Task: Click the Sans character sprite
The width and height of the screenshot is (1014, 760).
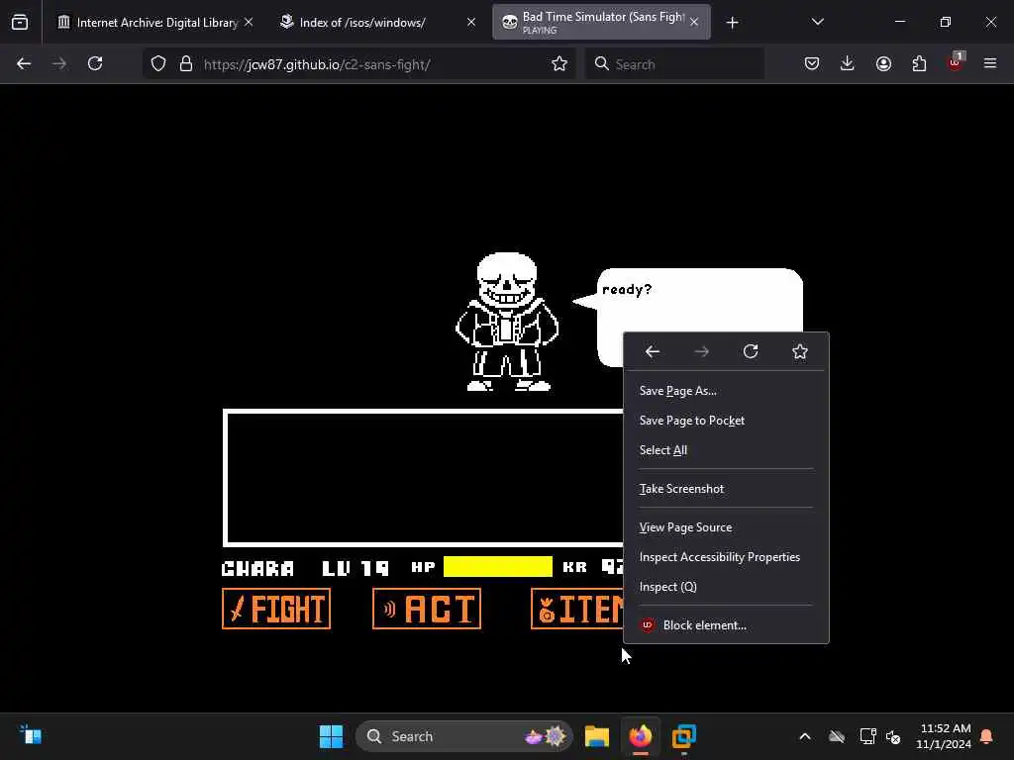Action: (506, 322)
